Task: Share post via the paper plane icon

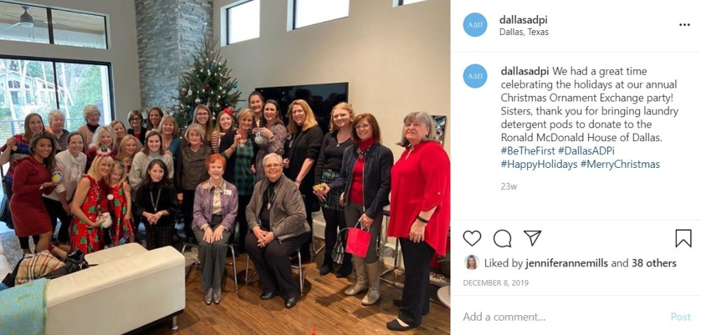Action: (x=533, y=238)
